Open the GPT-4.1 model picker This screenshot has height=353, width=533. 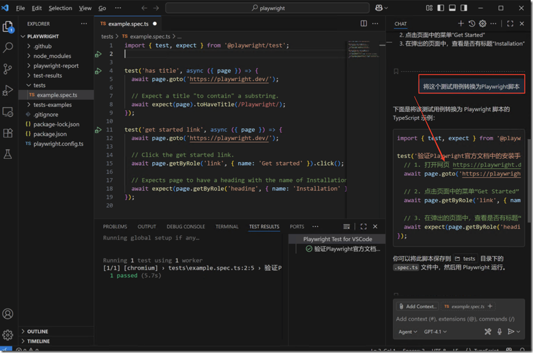coord(435,332)
